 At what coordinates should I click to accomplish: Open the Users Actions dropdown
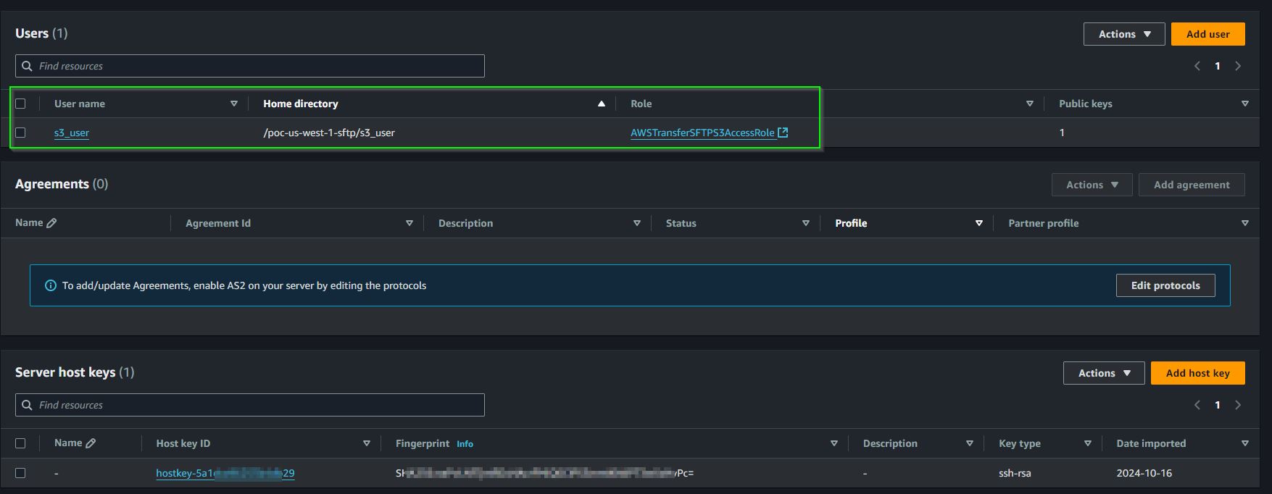coord(1123,34)
